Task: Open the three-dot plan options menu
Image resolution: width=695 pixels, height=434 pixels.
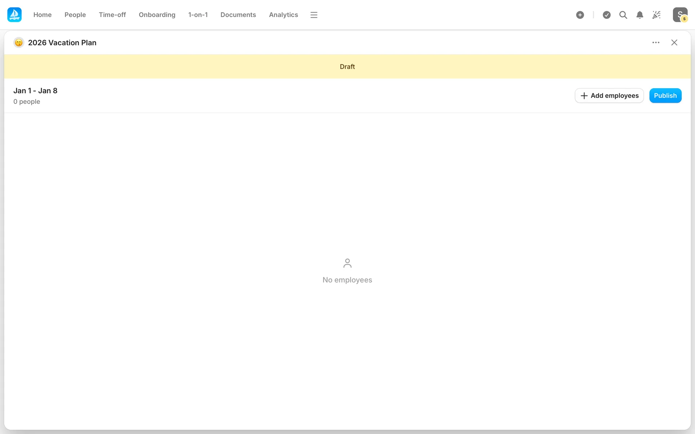Action: (x=656, y=43)
